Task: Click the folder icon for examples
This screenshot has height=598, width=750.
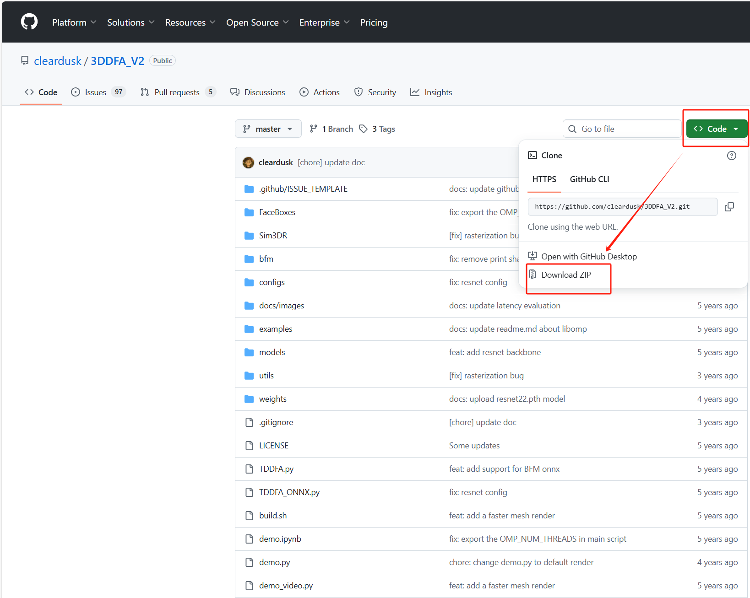Action: pyautogui.click(x=249, y=329)
